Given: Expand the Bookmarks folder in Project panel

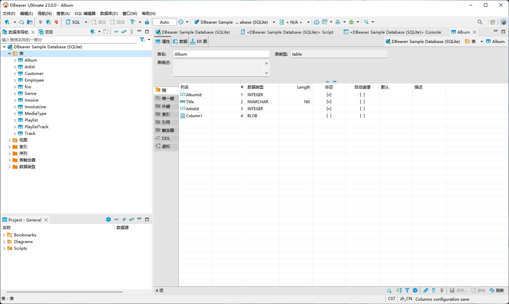Looking at the screenshot, I should [4, 235].
